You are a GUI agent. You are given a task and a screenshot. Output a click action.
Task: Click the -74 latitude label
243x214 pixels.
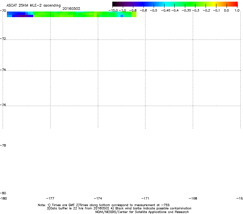point(3,69)
